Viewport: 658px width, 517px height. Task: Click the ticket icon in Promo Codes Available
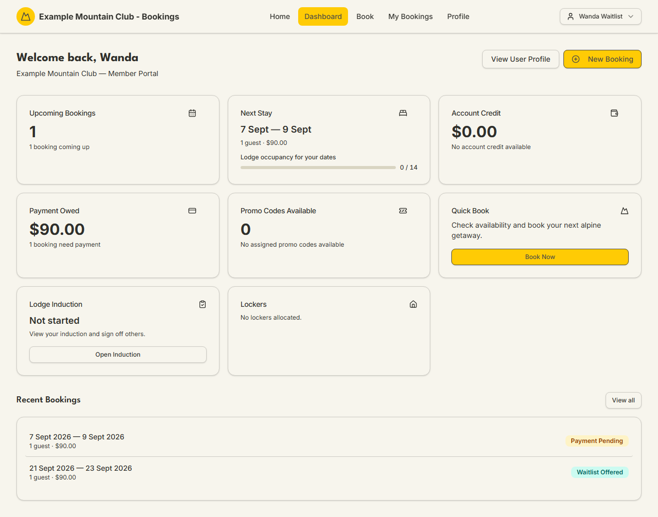pos(403,211)
